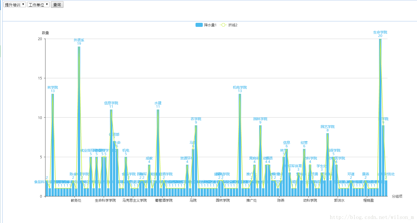Image resolution: width=417 pixels, height=223 pixels.
Task: Click the 生命科学学院 x-axis label
Action: 105,200
